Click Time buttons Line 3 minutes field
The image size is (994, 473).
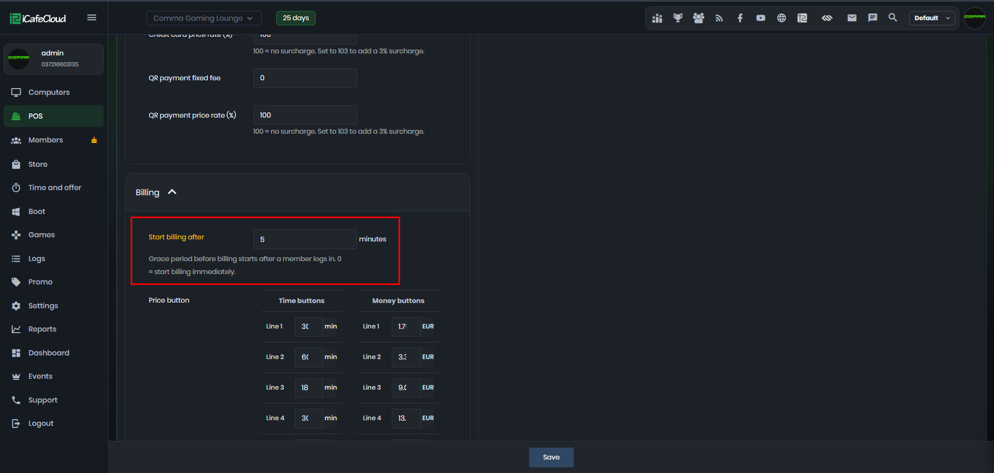coord(309,388)
